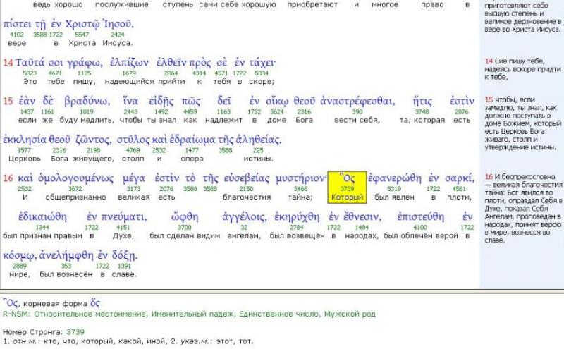This screenshot has width=564, height=349.
Task: Click verse number 14 in Greek text
Action: (x=8, y=63)
